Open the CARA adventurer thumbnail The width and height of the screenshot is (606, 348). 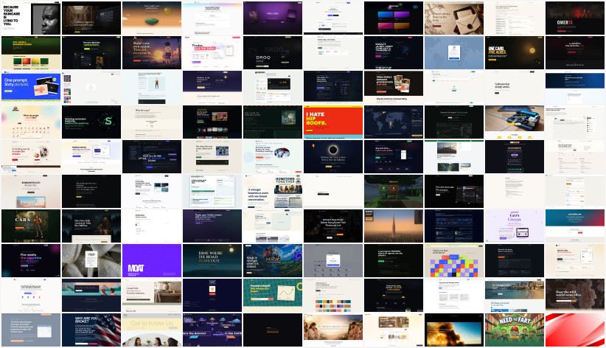tap(31, 226)
